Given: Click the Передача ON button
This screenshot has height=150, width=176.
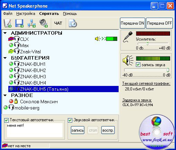Looking at the screenshot, I should (132, 23).
